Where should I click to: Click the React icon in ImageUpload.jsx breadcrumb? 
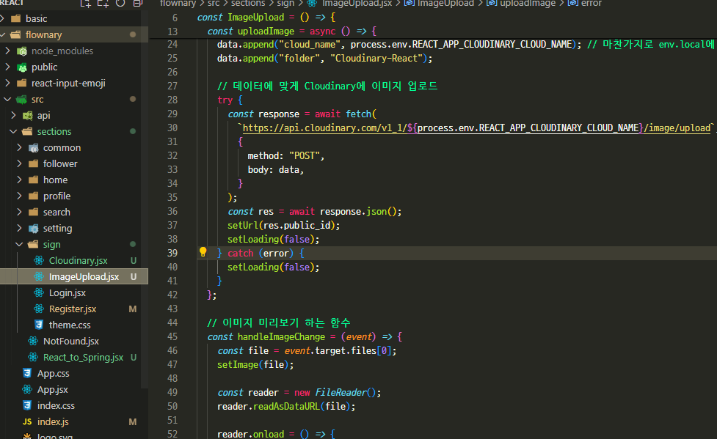(312, 3)
